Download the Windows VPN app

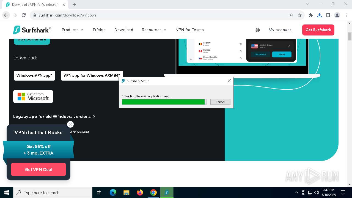[34, 75]
